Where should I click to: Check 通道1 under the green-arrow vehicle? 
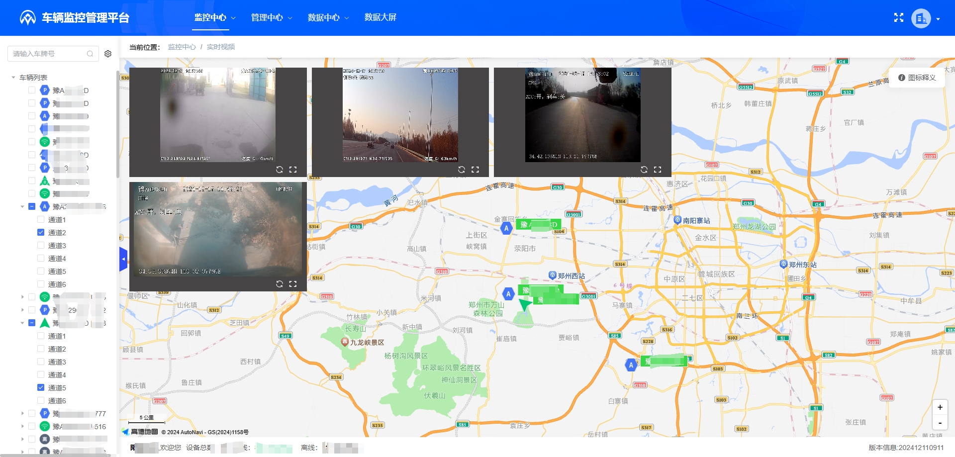click(41, 336)
